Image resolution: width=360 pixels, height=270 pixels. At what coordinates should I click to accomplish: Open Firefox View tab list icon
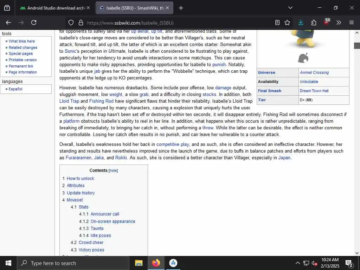[7, 8]
